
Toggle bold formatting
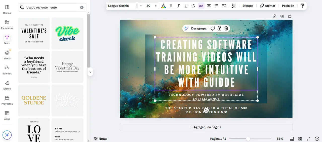[171, 6]
